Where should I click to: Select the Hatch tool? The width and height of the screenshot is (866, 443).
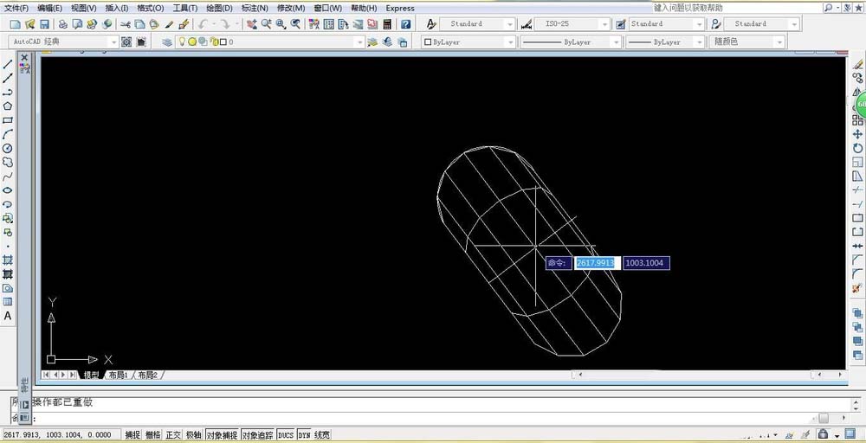click(x=8, y=260)
